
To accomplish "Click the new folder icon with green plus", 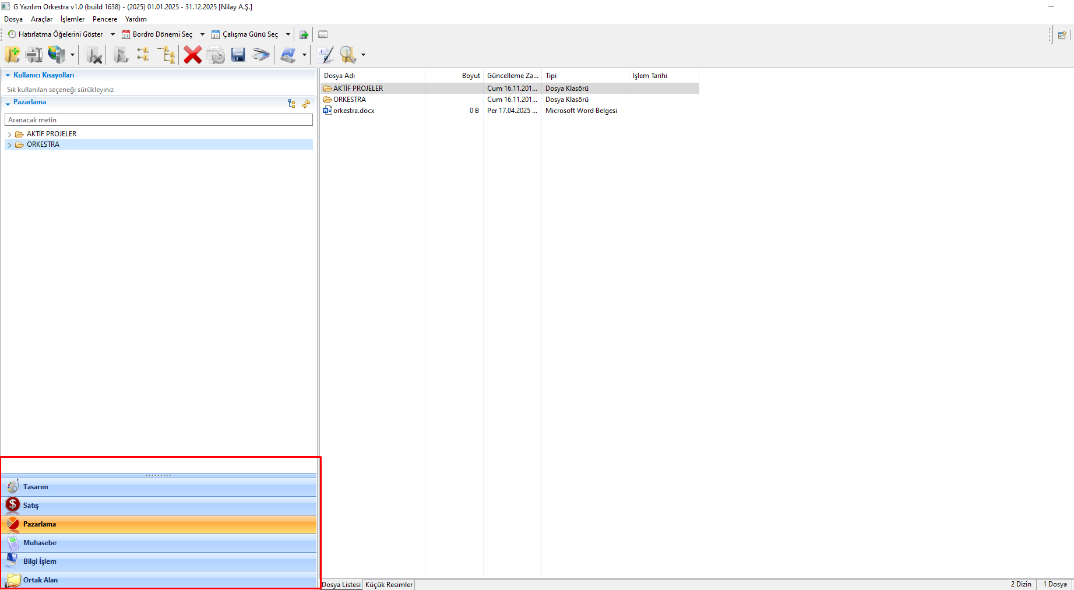I will click(12, 55).
